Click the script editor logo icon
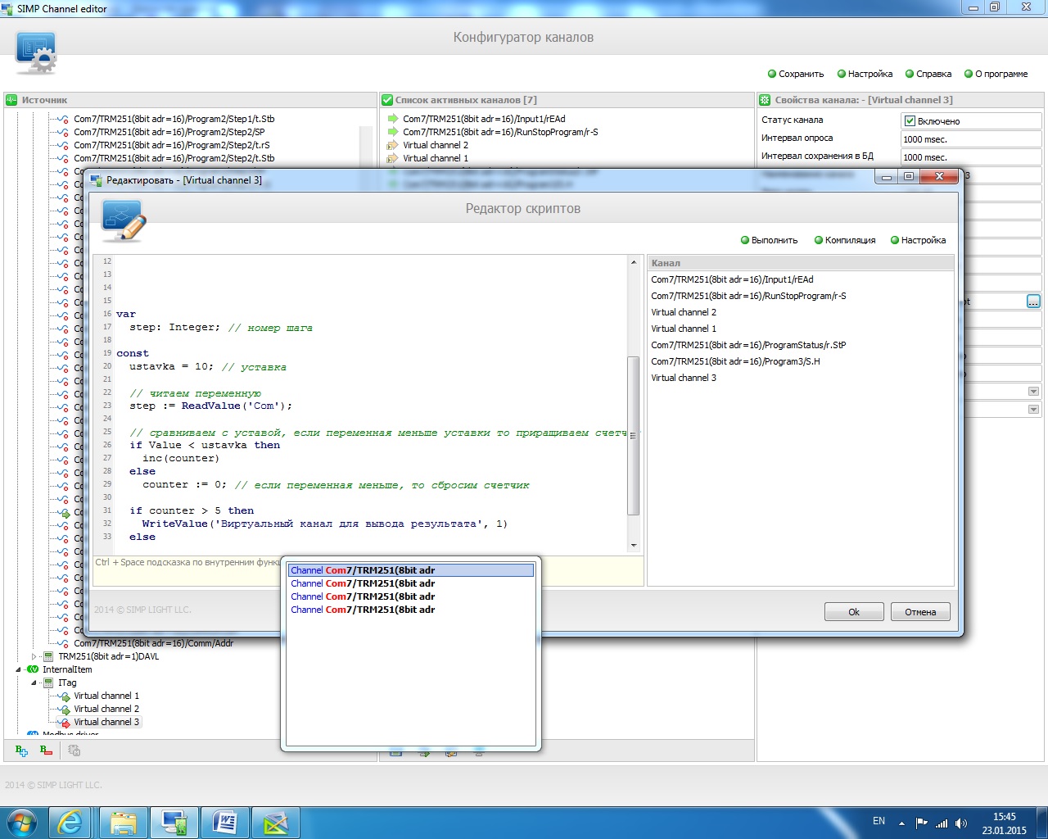 pyautogui.click(x=124, y=220)
